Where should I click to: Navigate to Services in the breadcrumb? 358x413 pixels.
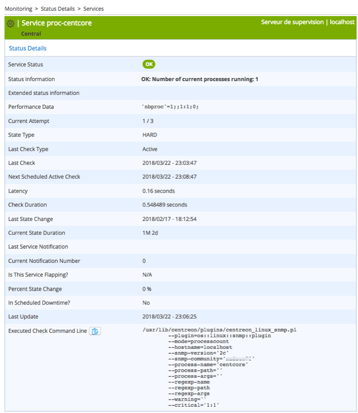(93, 9)
